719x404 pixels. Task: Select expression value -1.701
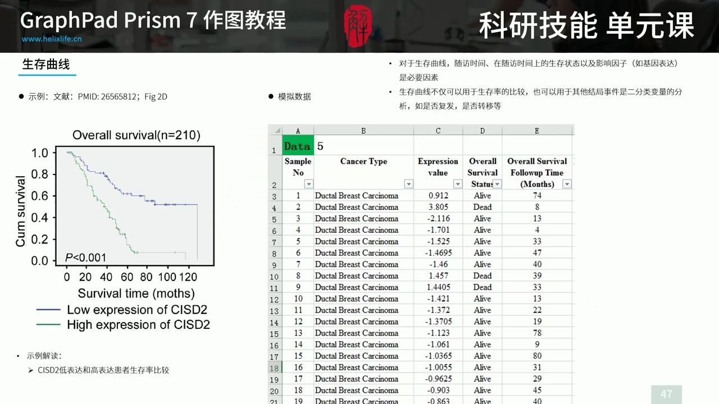438,230
